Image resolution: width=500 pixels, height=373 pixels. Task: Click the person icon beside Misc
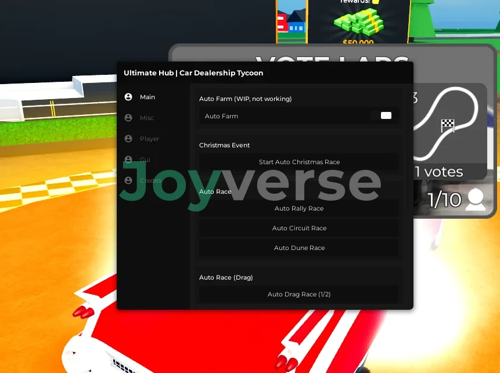[x=128, y=118]
